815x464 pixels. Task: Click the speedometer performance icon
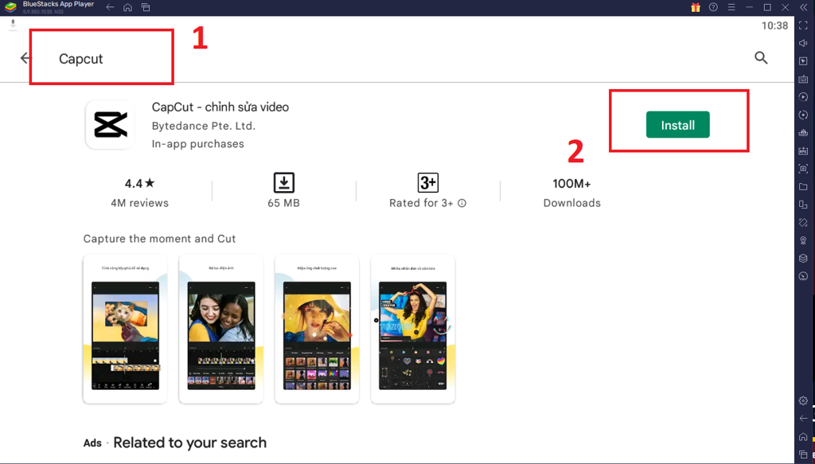point(803,276)
